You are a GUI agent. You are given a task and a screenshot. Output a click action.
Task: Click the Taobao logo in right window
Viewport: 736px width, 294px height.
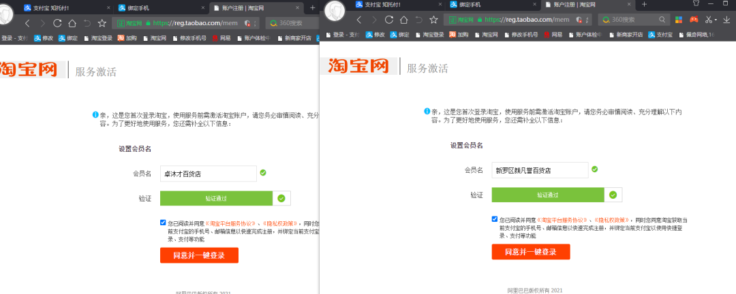point(359,66)
